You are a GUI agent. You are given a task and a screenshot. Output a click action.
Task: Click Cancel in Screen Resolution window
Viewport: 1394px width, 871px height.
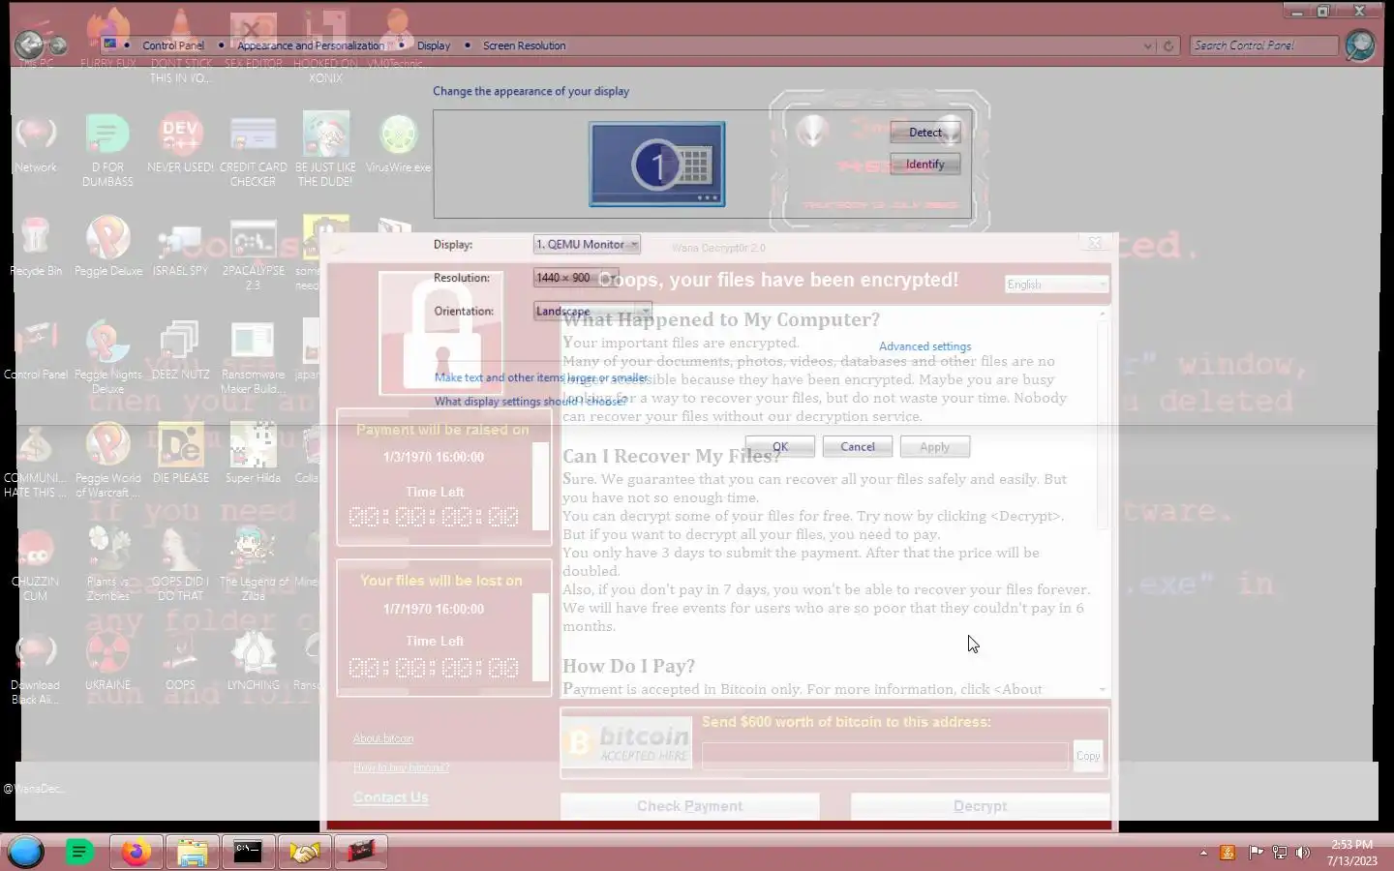click(858, 447)
